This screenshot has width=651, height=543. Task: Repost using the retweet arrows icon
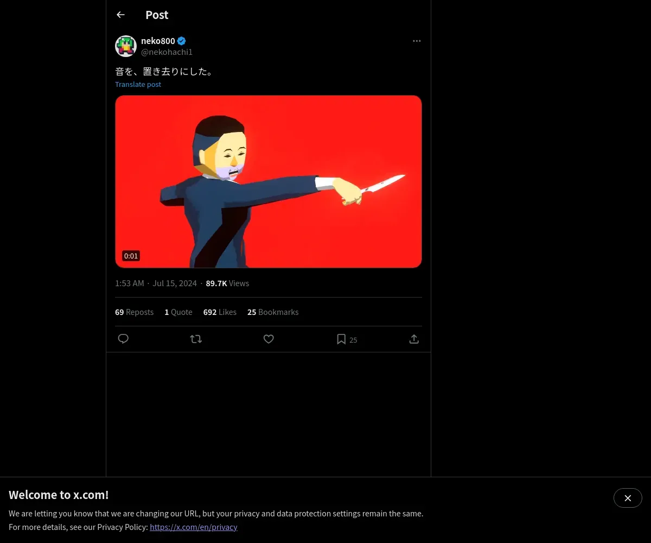(196, 339)
